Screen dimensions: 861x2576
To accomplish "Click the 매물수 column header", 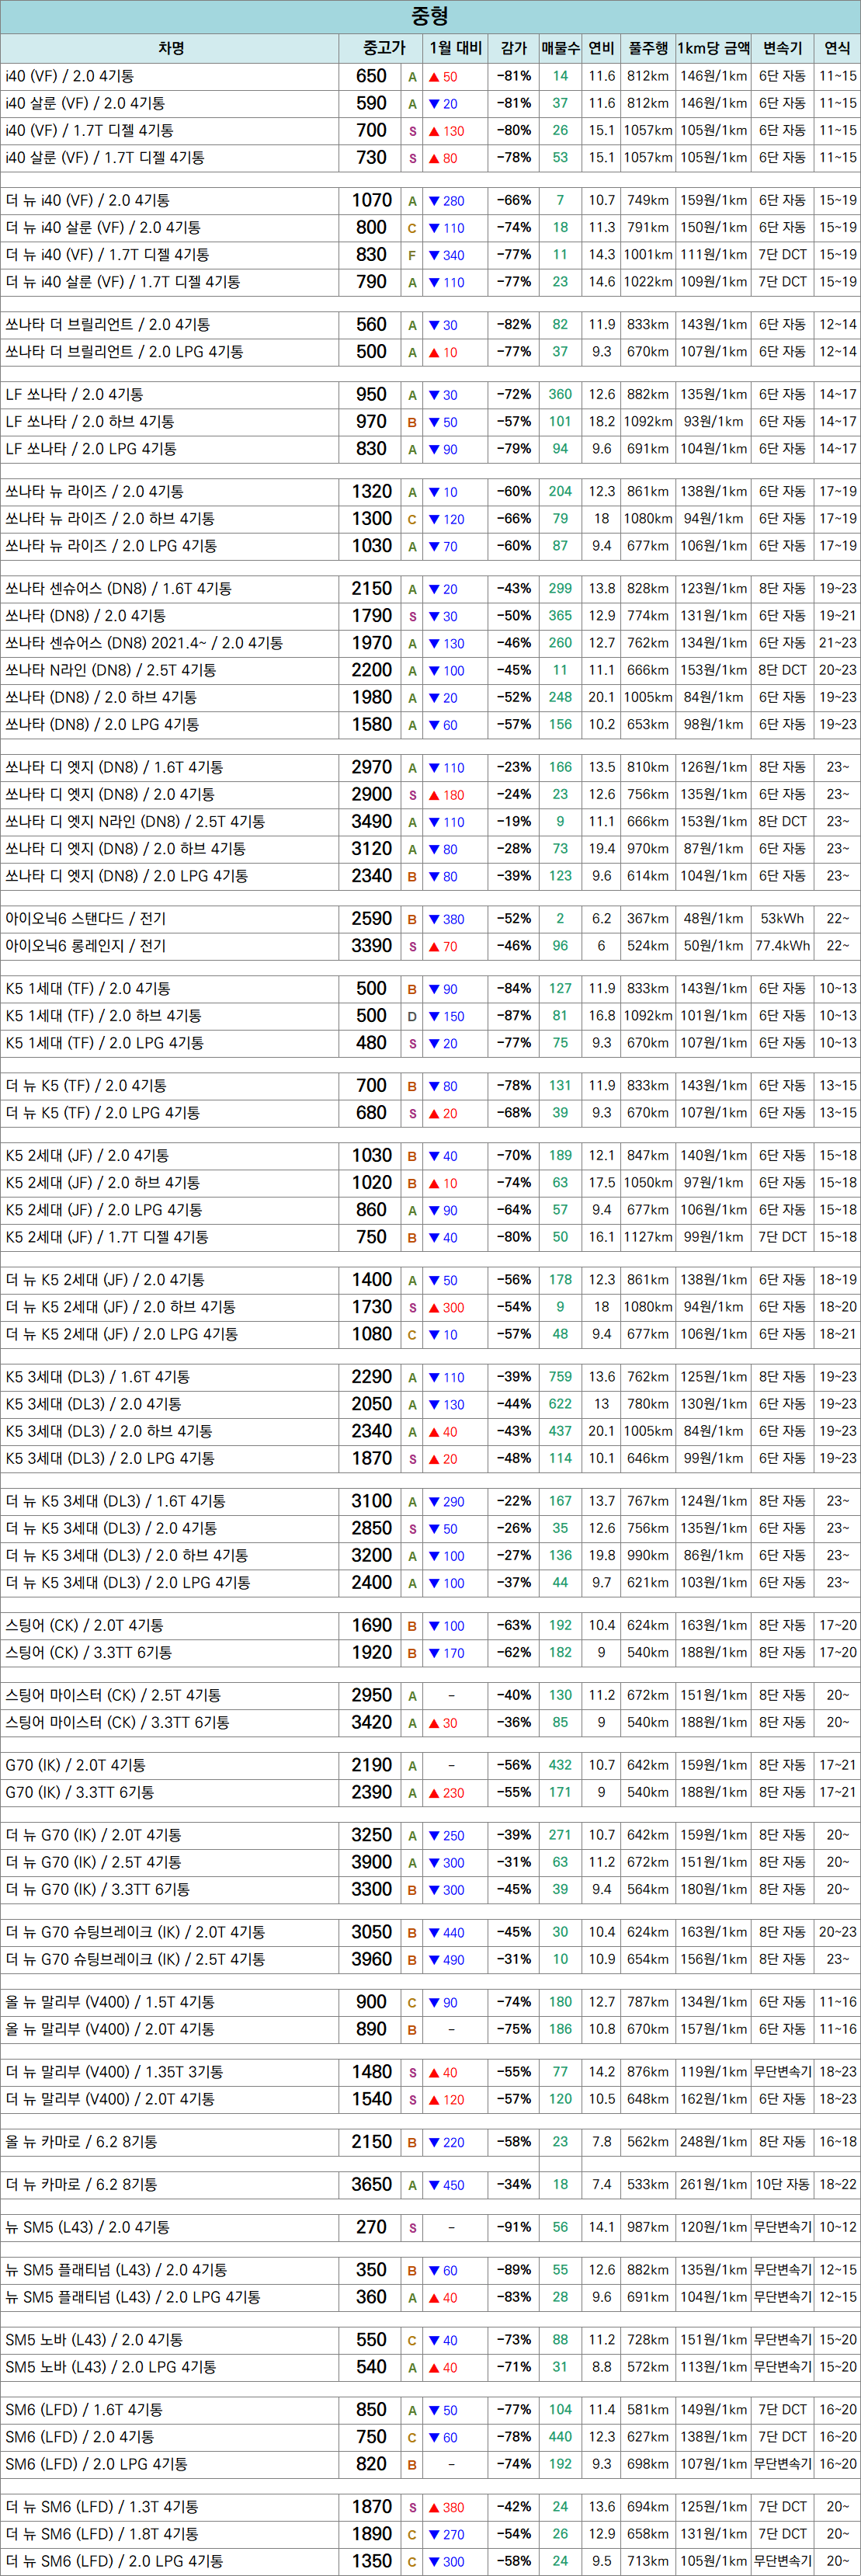I will [560, 48].
